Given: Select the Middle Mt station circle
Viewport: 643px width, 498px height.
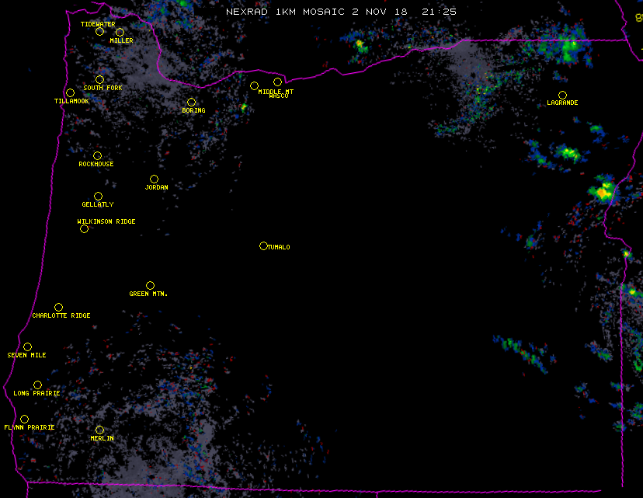Looking at the screenshot, I should (x=254, y=85).
